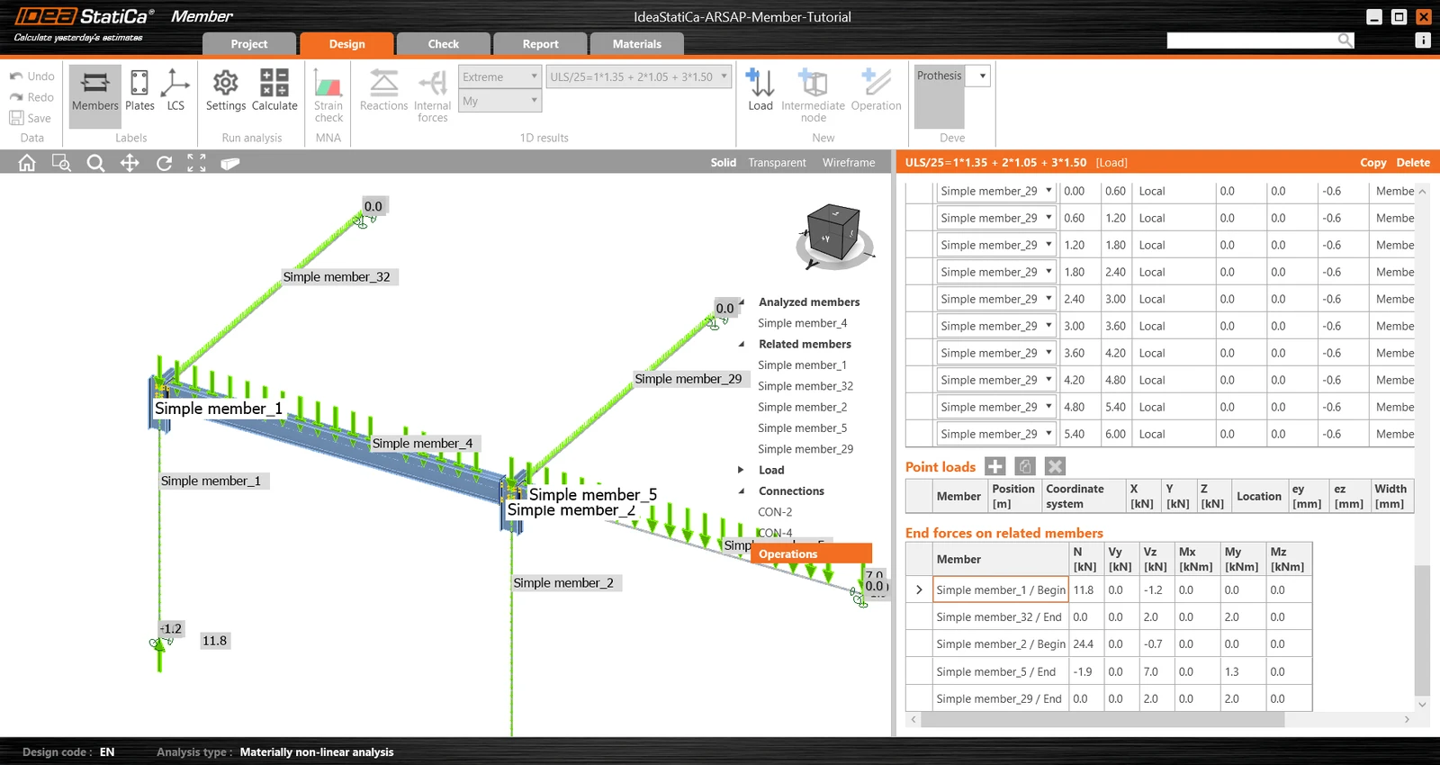Click the search input field
The width and height of the screenshot is (1440, 765).
(1253, 40)
